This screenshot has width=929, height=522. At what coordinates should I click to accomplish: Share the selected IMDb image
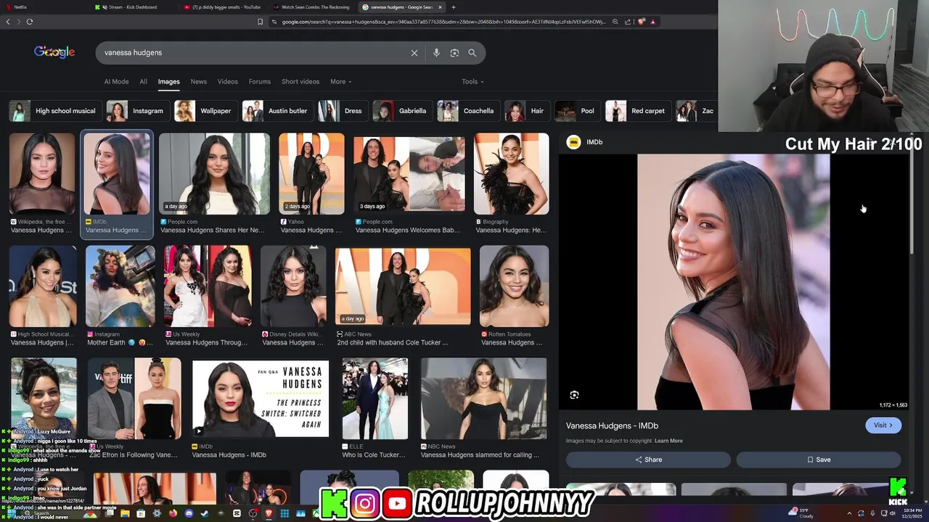pos(648,460)
